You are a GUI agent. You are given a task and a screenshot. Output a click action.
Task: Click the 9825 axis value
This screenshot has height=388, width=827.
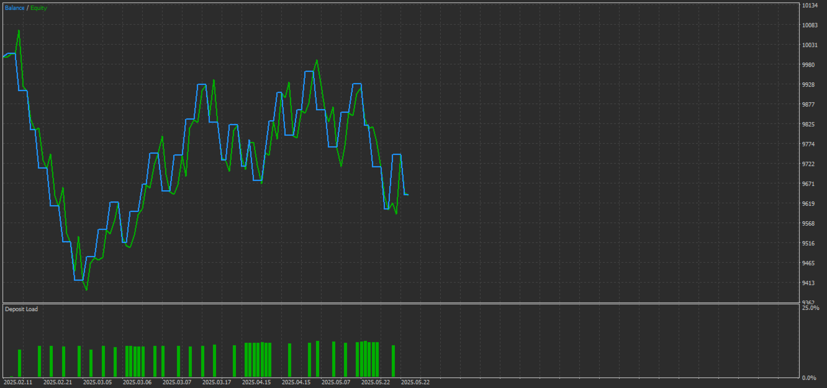pyautogui.click(x=809, y=125)
